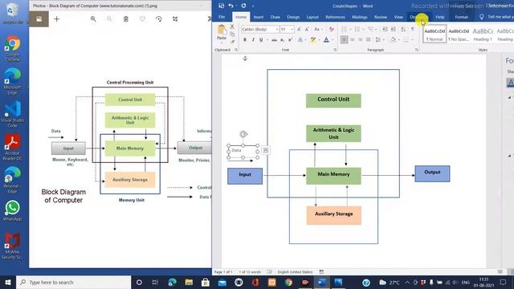Click the Increase Indent icon
This screenshot has width=514, height=289.
(x=393, y=29)
